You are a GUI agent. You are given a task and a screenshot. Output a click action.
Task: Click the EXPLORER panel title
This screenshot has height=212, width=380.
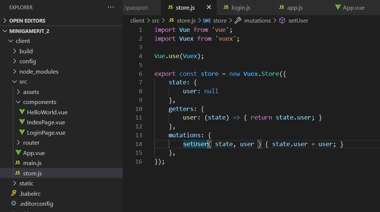point(21,7)
